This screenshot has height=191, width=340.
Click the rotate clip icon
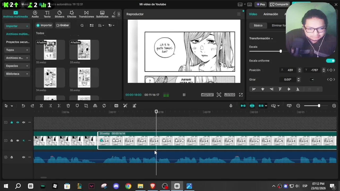104,106
